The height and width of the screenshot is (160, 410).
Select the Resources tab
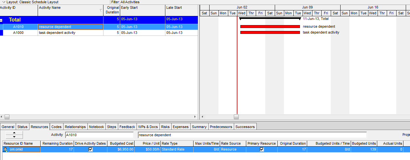pos(39,127)
